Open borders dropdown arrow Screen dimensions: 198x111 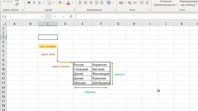point(54,3)
